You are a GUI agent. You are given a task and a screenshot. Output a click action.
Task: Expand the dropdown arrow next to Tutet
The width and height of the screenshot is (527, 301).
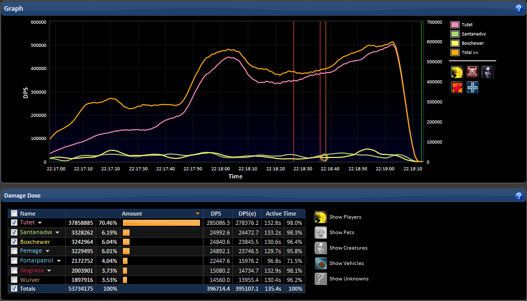coord(40,223)
